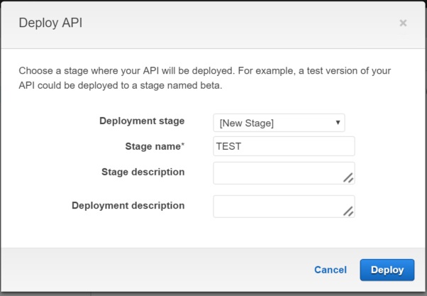The image size is (427, 296).
Task: Focus the Stage description text area
Action: 284,173
